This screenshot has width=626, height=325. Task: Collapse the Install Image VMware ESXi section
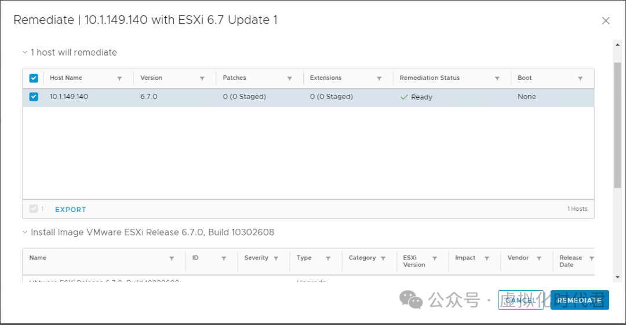tap(25, 232)
